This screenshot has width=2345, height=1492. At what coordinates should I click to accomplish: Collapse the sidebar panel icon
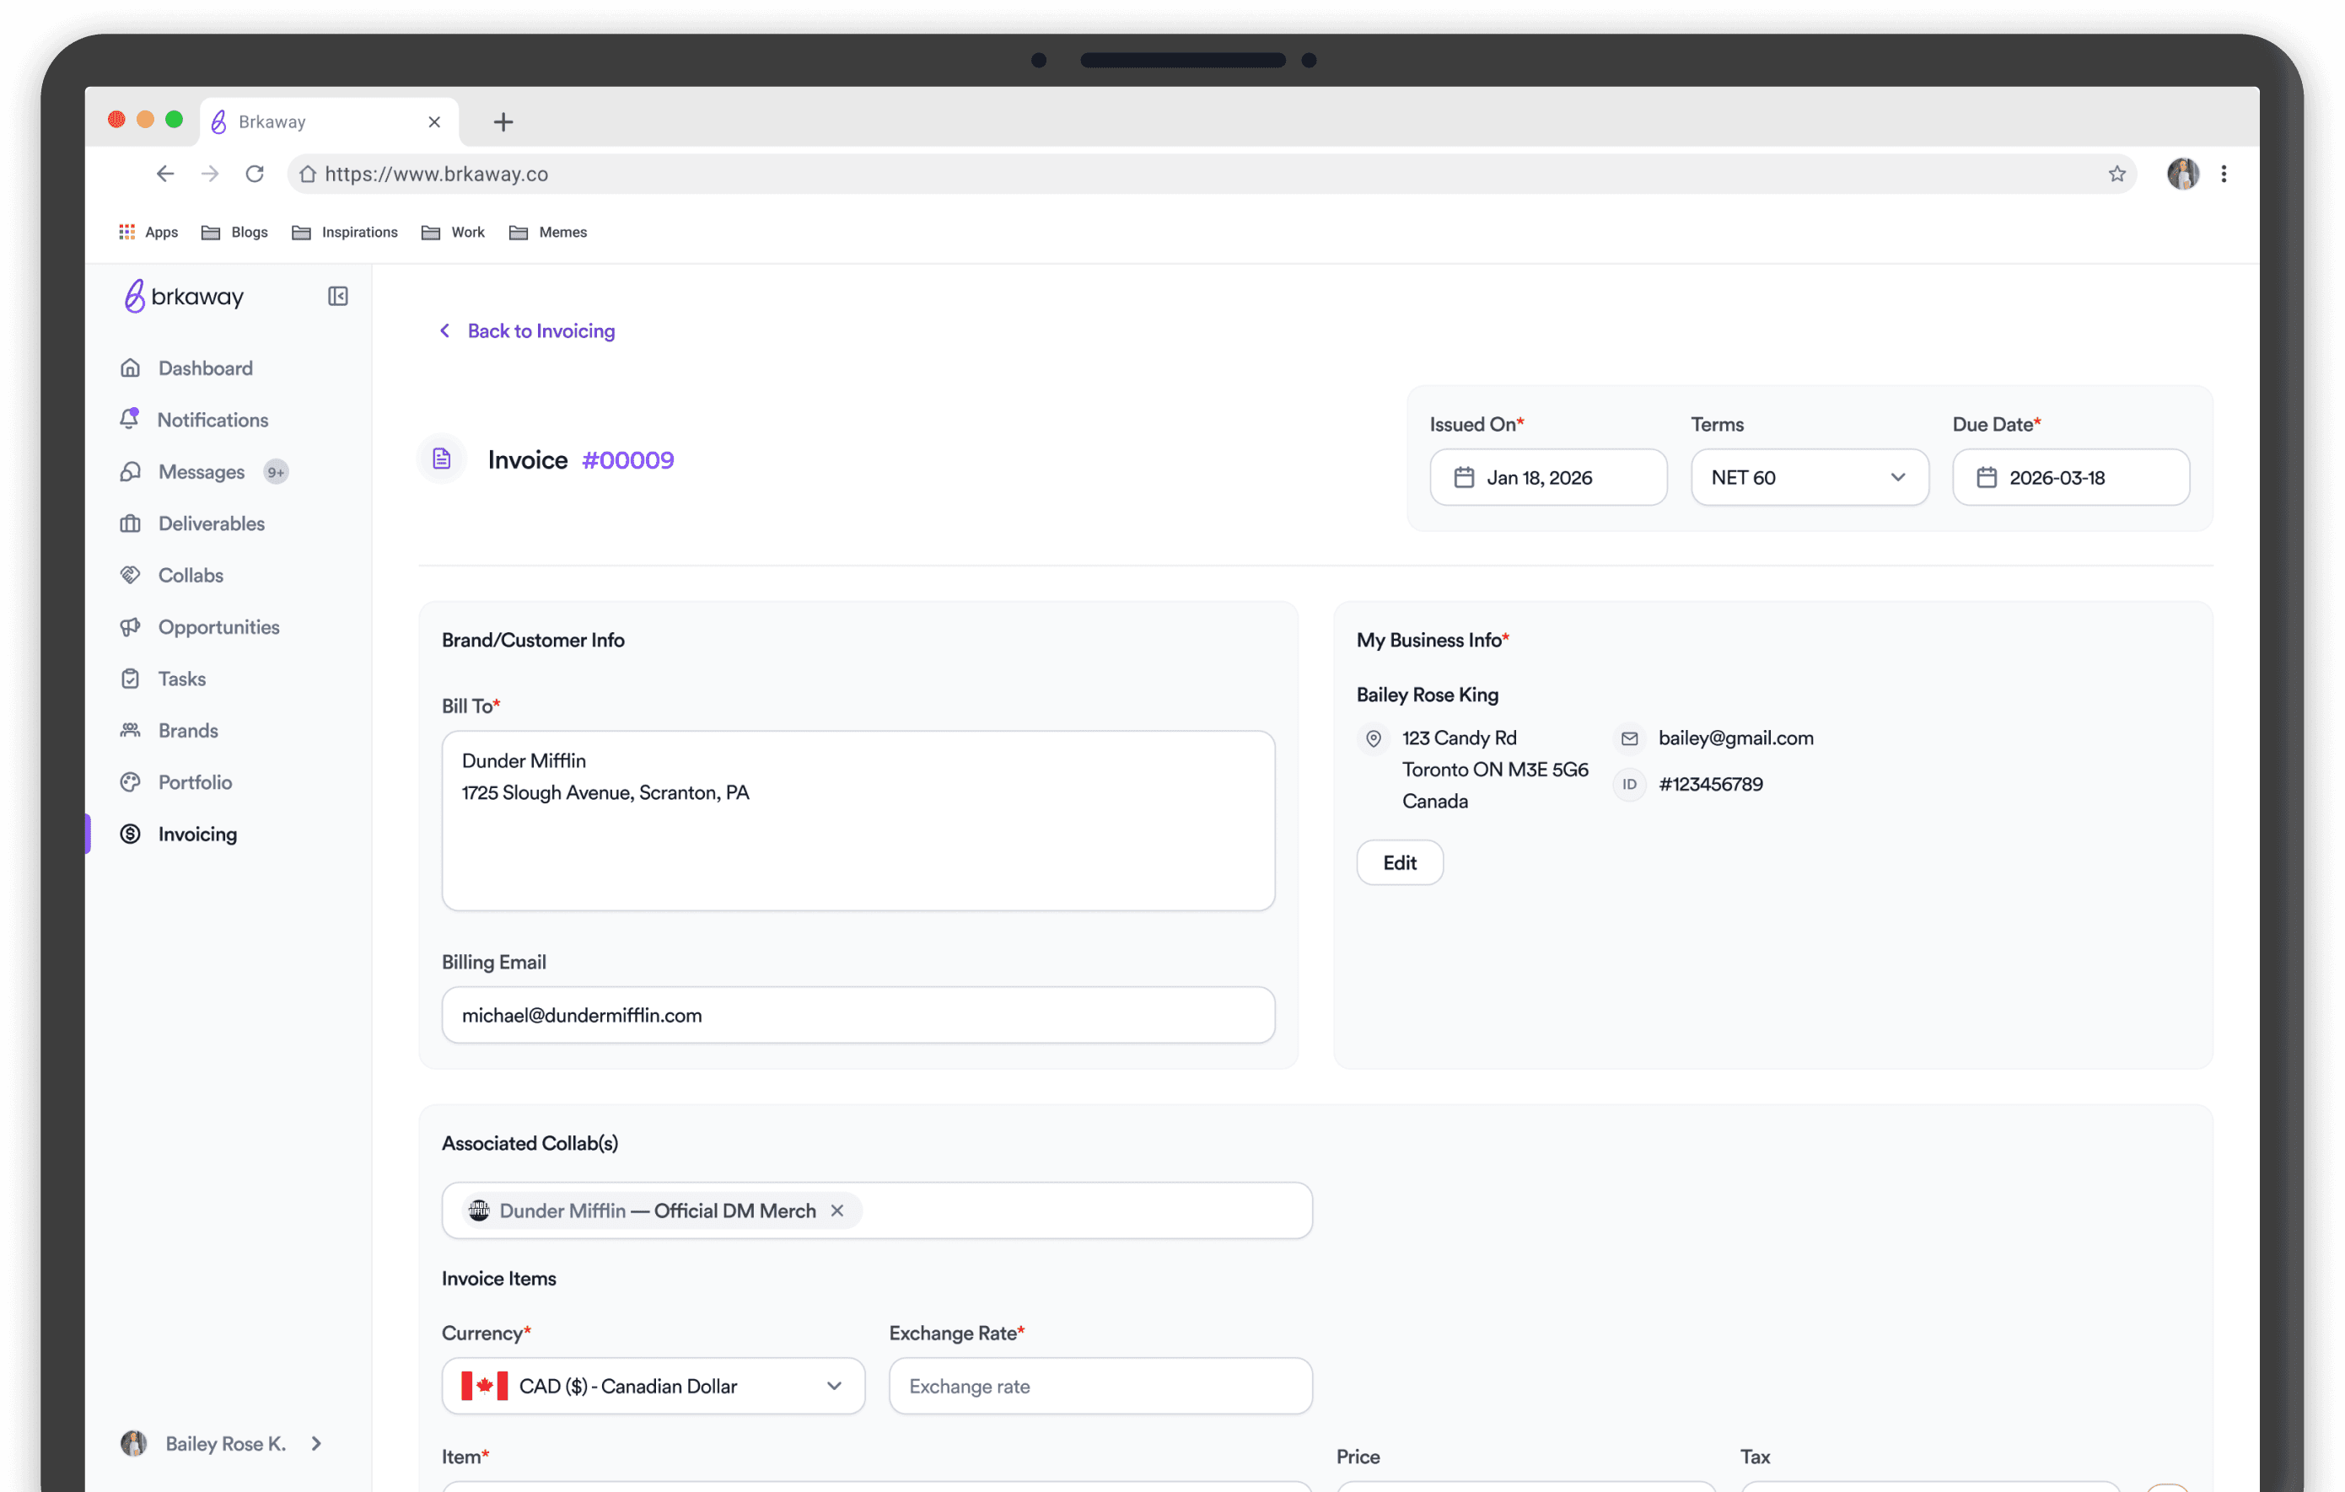pos(338,296)
